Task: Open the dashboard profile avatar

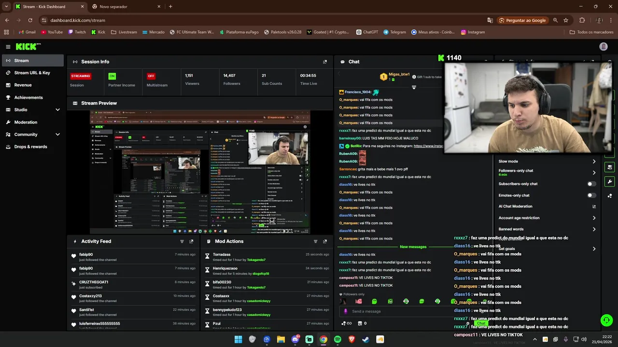Action: (603, 47)
